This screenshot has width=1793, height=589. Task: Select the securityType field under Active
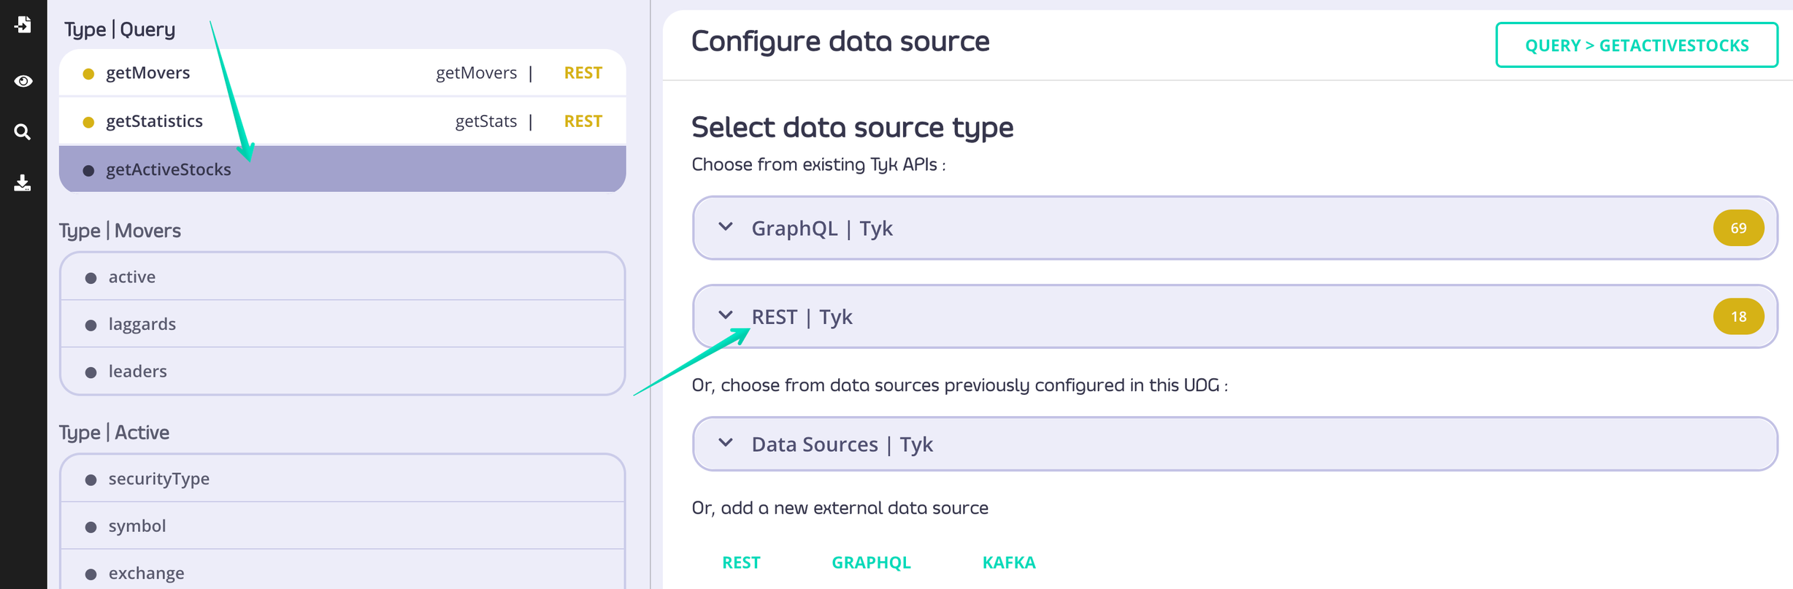pyautogui.click(x=159, y=479)
